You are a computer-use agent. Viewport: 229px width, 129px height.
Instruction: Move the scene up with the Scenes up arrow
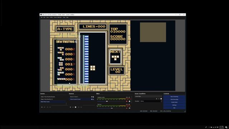[x=48, y=107]
